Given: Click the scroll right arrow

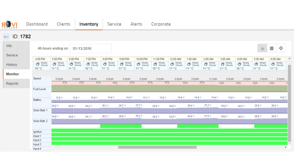Looking at the screenshot, I should pos(286,147).
